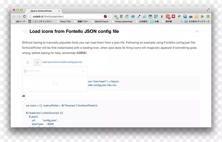
Task: Open the 画像リスト bookmark
Action: pos(81,22)
